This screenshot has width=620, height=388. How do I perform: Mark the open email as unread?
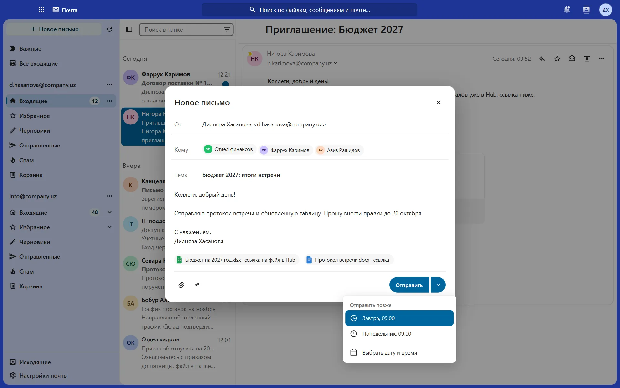tap(572, 59)
